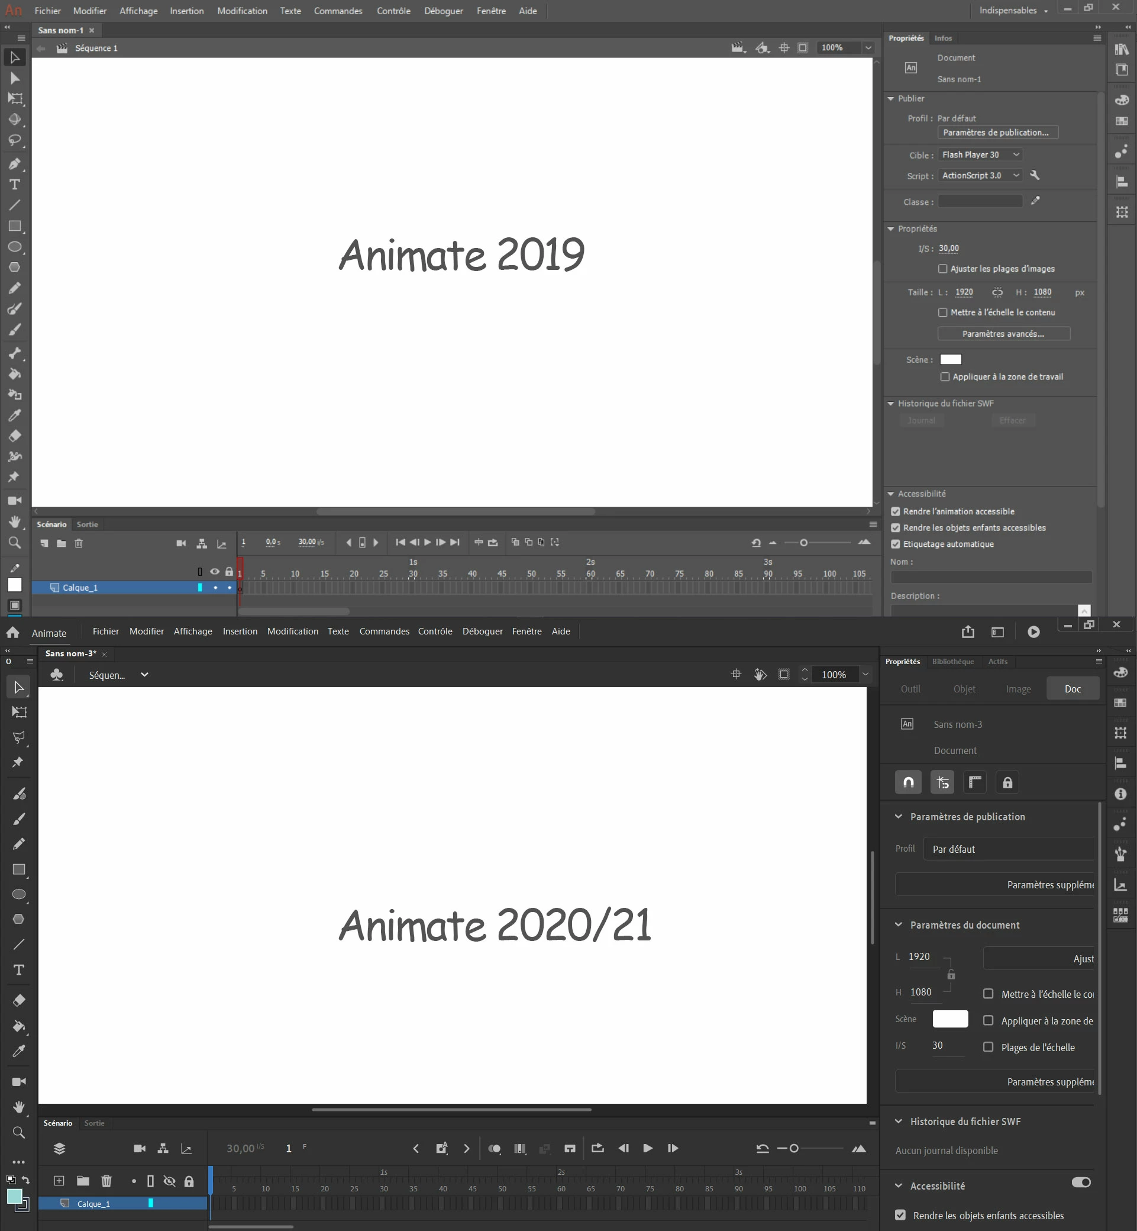Open the Commandes menu in top window

pyautogui.click(x=338, y=11)
